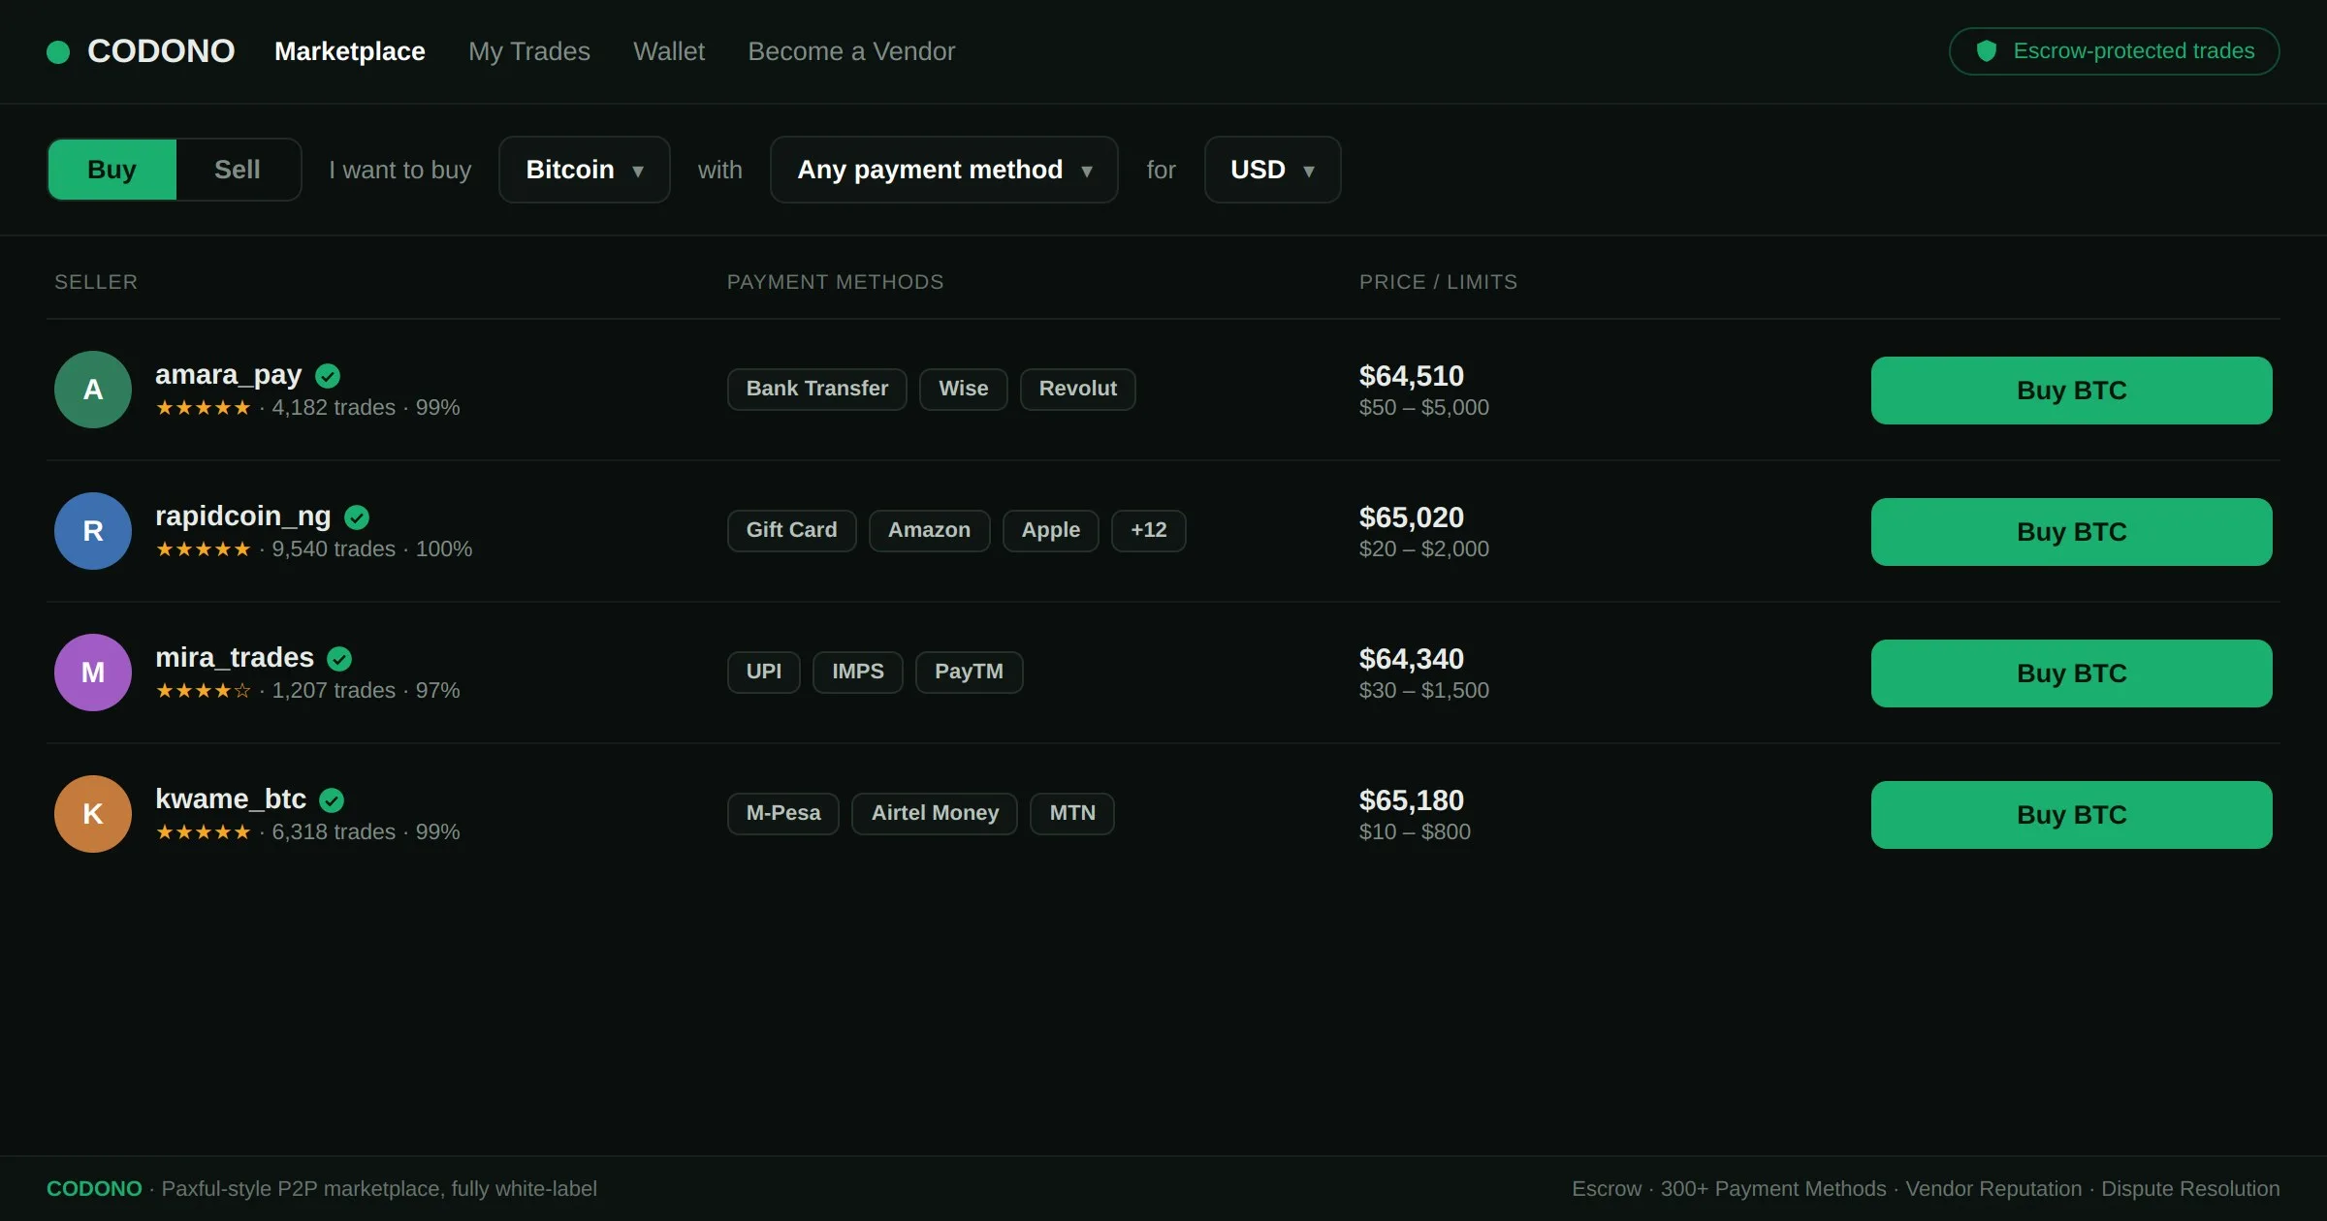Open the USD fiat currency dropdown
The height and width of the screenshot is (1221, 2327).
[1273, 170]
